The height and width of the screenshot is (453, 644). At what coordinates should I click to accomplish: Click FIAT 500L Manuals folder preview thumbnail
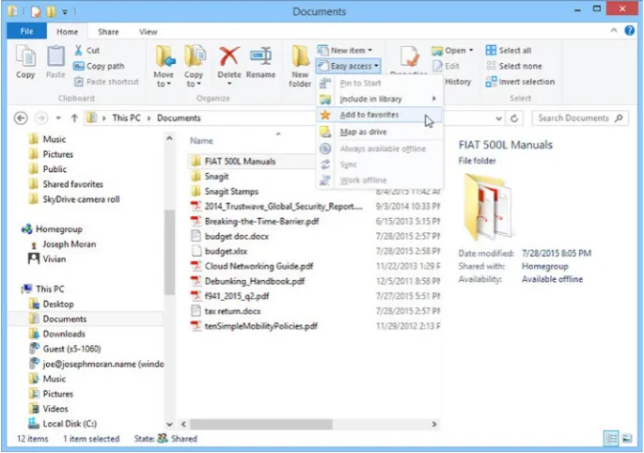[x=488, y=207]
